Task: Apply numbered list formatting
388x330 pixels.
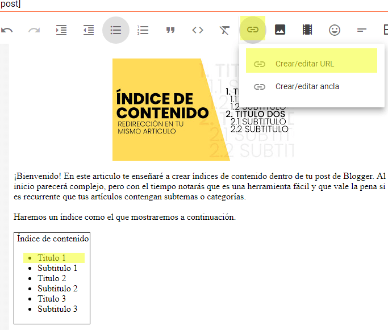Action: pos(143,30)
